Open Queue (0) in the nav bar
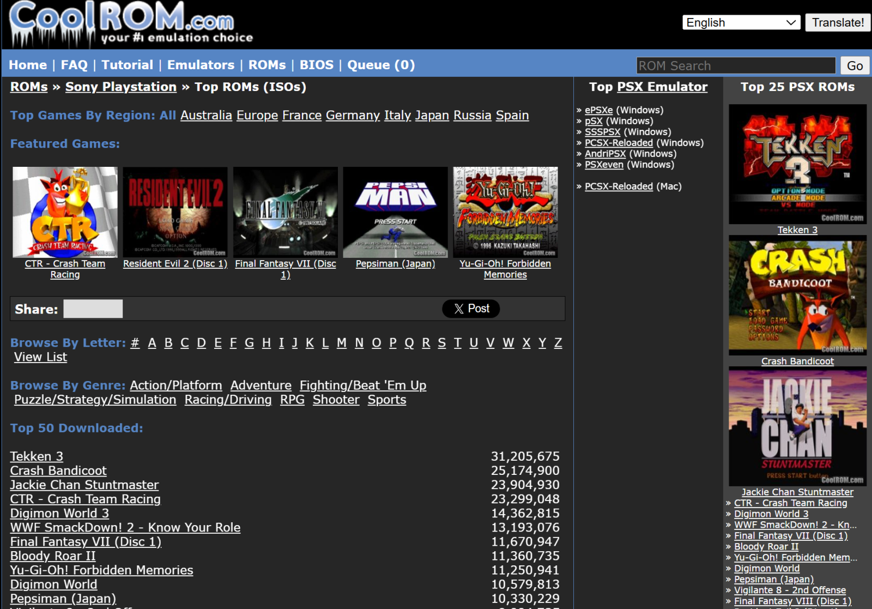 pos(381,65)
